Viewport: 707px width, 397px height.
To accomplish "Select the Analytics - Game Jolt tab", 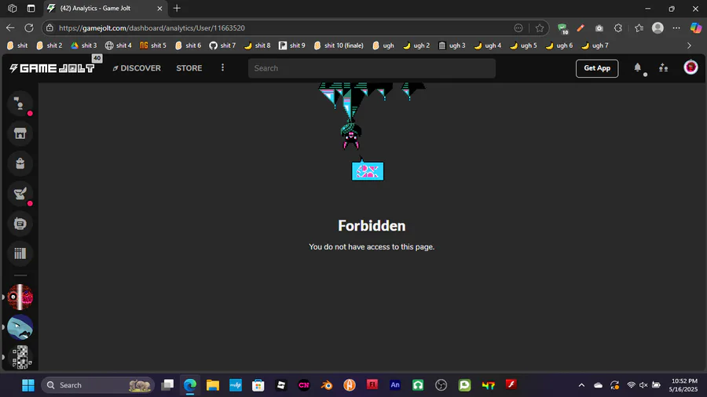I will (105, 8).
